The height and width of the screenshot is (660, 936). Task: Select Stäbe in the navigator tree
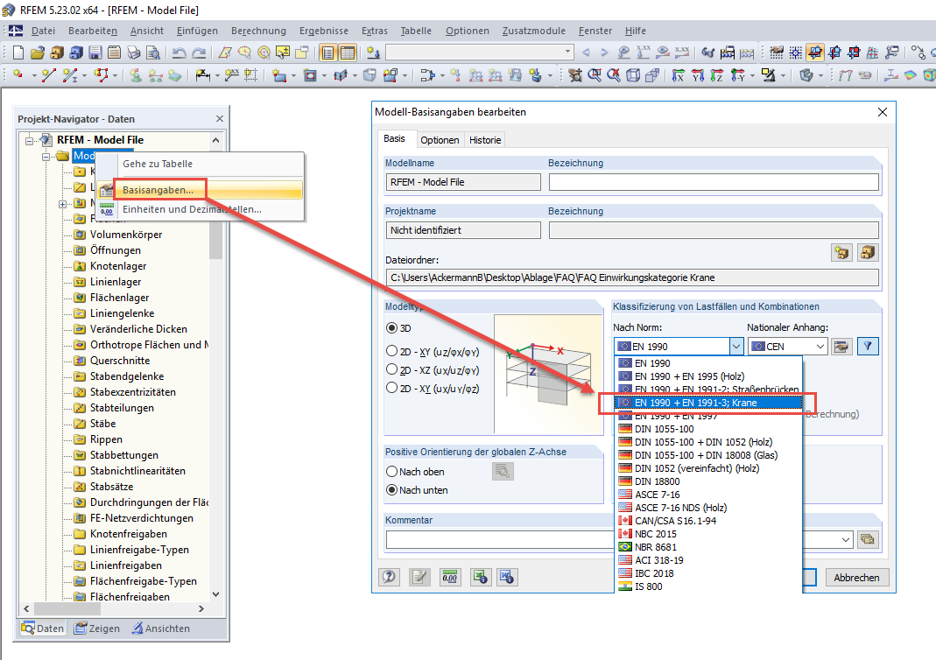click(102, 423)
